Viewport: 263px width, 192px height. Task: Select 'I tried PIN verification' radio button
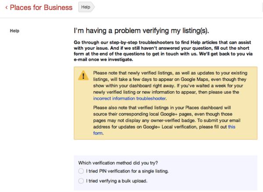pos(80,170)
